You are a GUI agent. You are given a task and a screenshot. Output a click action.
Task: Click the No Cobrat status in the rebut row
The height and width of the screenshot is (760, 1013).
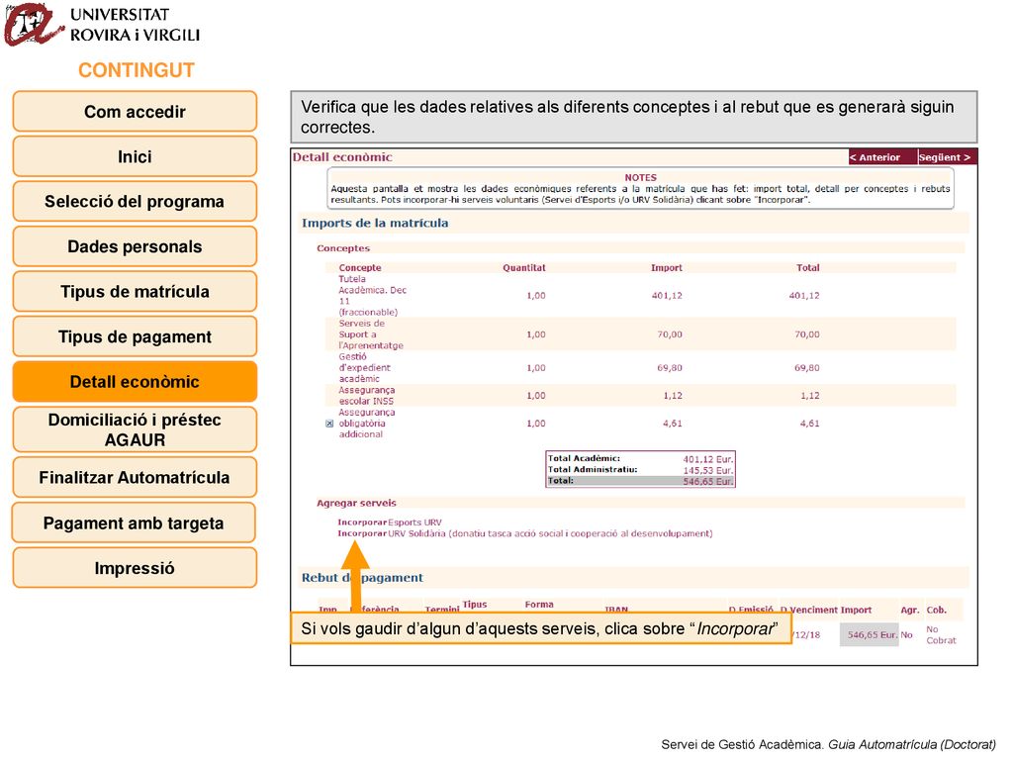click(941, 634)
